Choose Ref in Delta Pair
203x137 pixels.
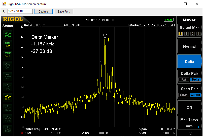point(184,80)
